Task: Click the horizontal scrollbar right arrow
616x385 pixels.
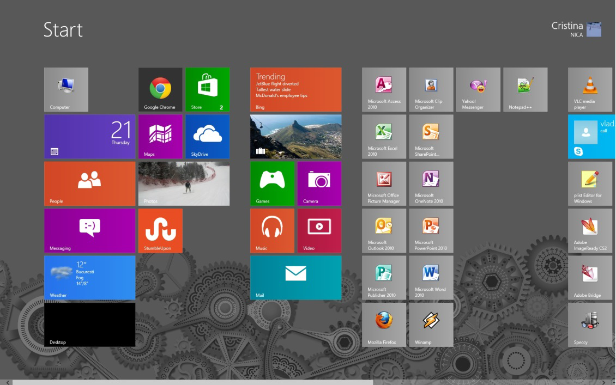Action: pyautogui.click(x=604, y=382)
